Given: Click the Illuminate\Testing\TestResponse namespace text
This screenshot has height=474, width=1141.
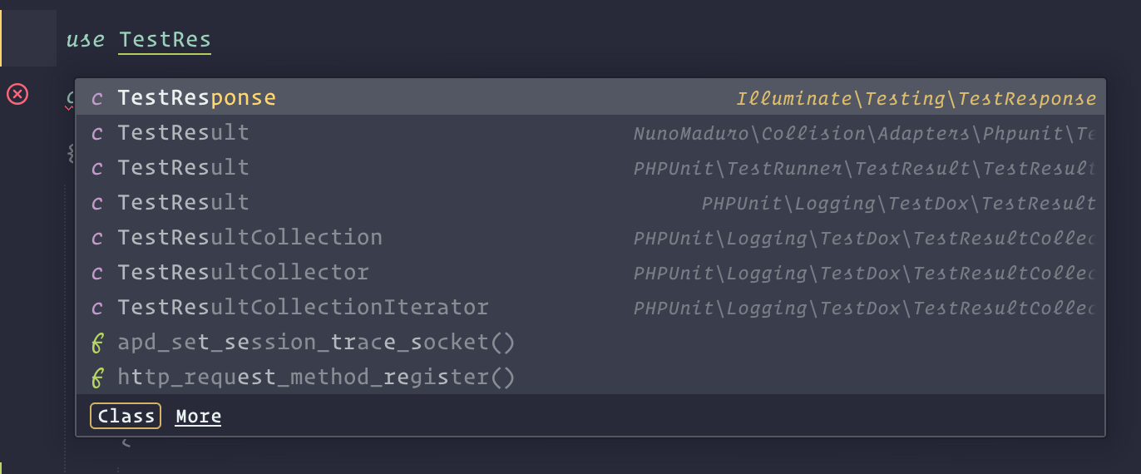Looking at the screenshot, I should pyautogui.click(x=916, y=99).
